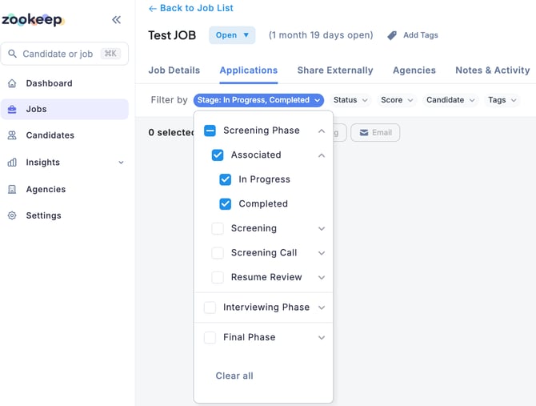Switch to the Job Details tab
Screen dimensions: 536x406
click(x=174, y=70)
